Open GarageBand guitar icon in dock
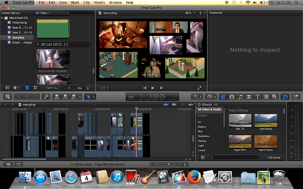 (148, 177)
